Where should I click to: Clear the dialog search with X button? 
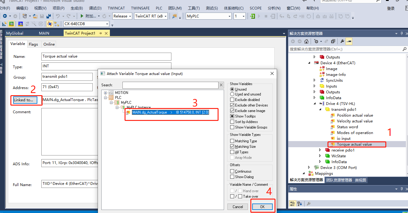point(221,85)
